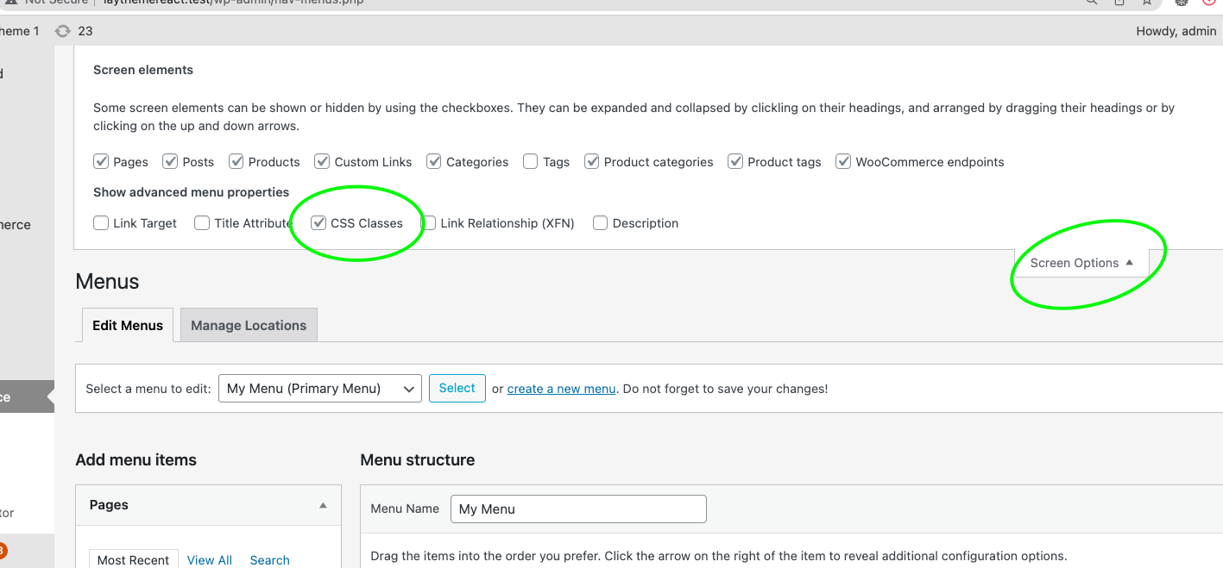Switch to the Manage Locations tab

pyautogui.click(x=249, y=326)
